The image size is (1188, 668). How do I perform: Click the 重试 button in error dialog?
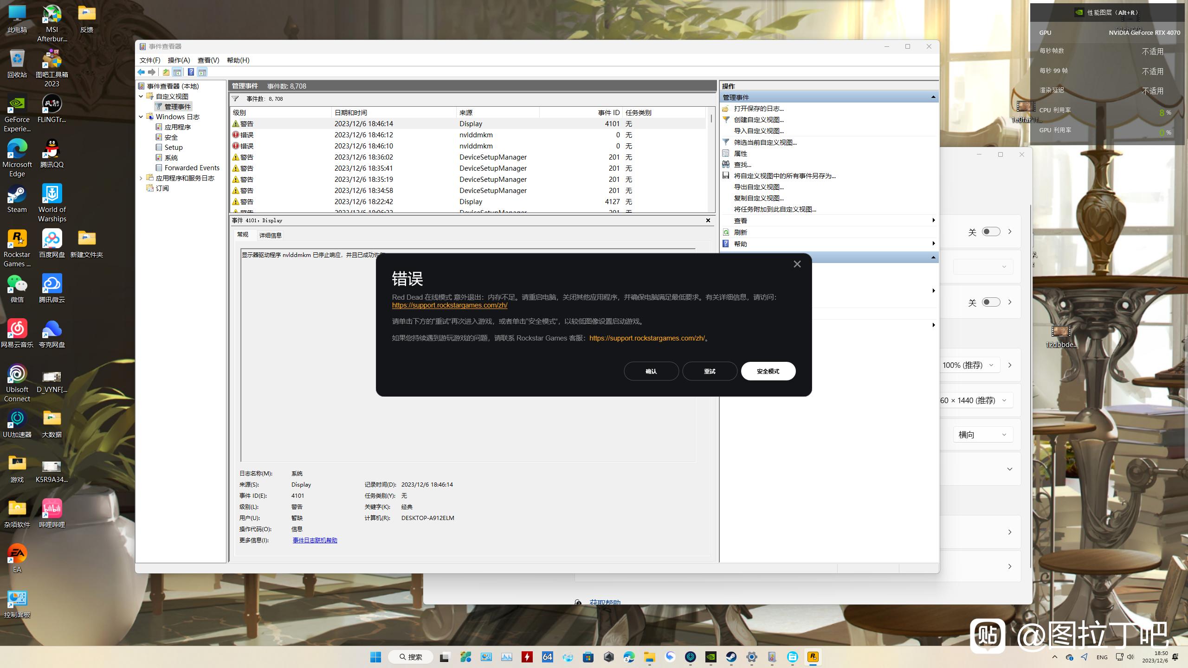coord(710,371)
